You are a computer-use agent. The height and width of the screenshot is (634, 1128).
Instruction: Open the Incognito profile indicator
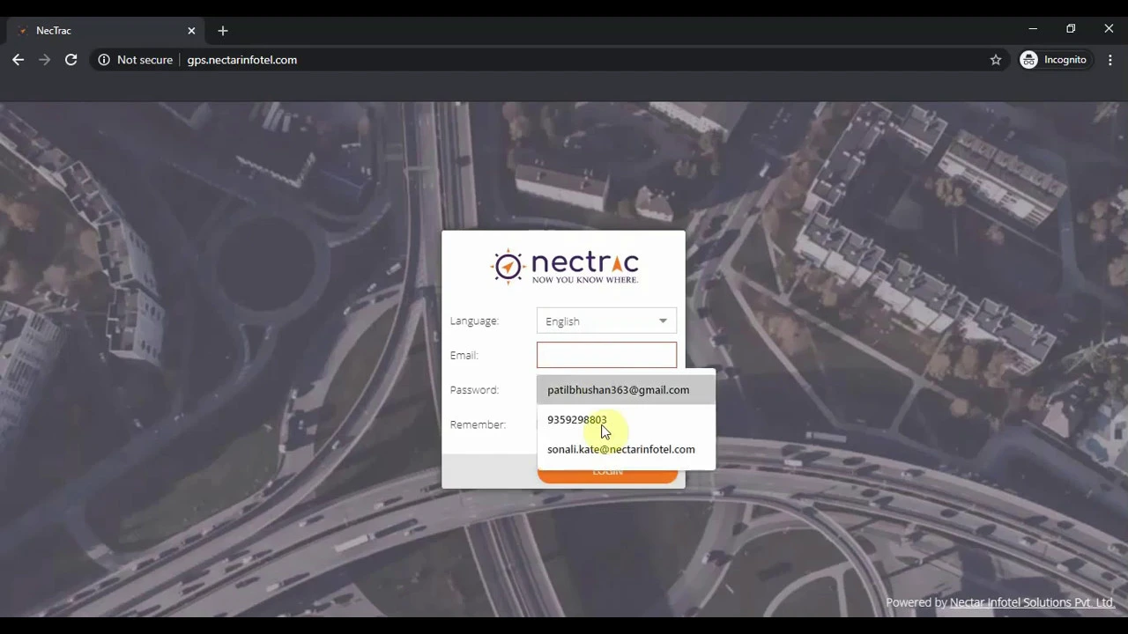click(1054, 60)
